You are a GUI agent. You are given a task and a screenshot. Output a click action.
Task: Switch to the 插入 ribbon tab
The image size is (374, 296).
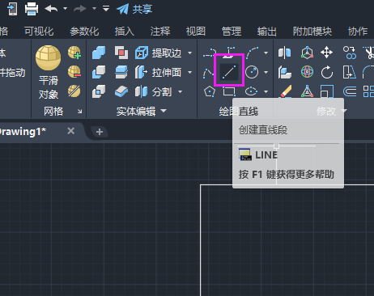[125, 32]
